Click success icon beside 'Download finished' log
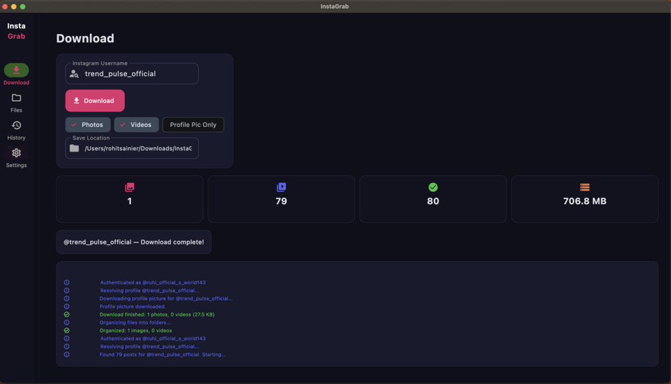The width and height of the screenshot is (671, 384). point(67,315)
